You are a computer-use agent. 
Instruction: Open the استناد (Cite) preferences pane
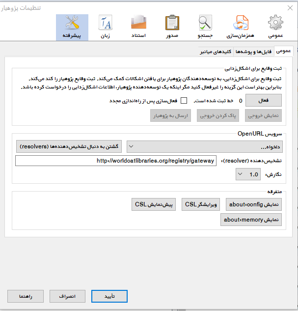(138, 27)
